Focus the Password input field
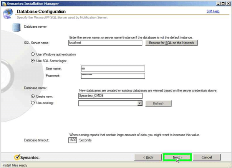Image resolution: width=232 pixels, height=168 pixels. pyautogui.click(x=113, y=76)
